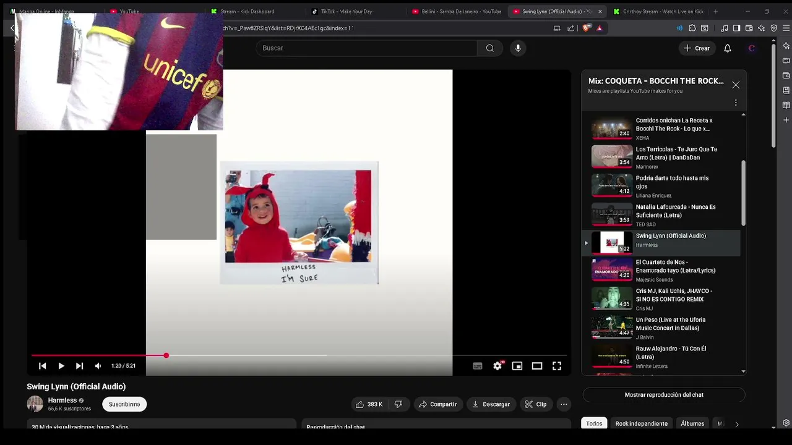Screen dimensions: 792x445
Task: Switch to the miniplayer
Action: coord(517,366)
